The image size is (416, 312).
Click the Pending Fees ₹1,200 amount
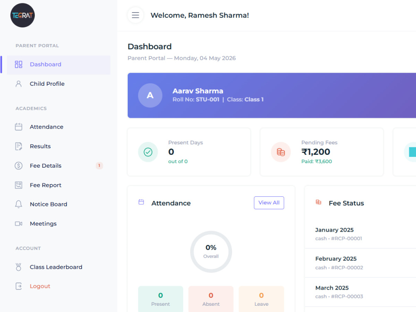point(316,152)
